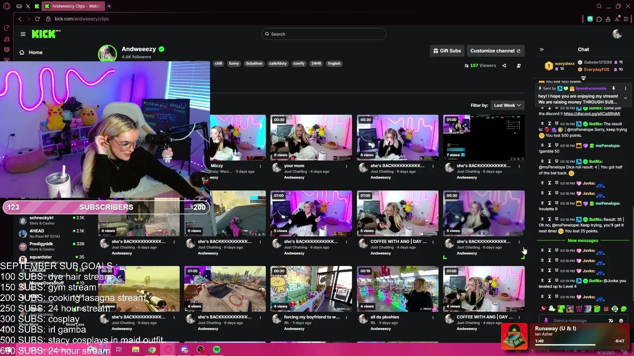634x356 pixels.
Task: Open Opera easy setup menu icon
Action: (626, 19)
